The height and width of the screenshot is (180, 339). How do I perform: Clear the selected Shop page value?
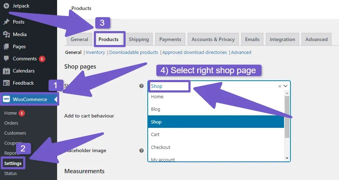[279, 86]
